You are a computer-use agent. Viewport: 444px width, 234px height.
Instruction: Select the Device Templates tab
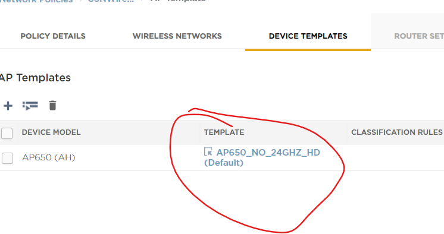[308, 36]
